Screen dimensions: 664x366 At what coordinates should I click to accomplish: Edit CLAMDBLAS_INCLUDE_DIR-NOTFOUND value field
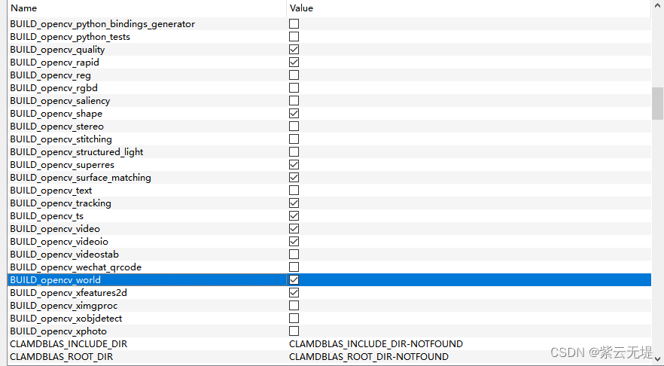pyautogui.click(x=376, y=343)
